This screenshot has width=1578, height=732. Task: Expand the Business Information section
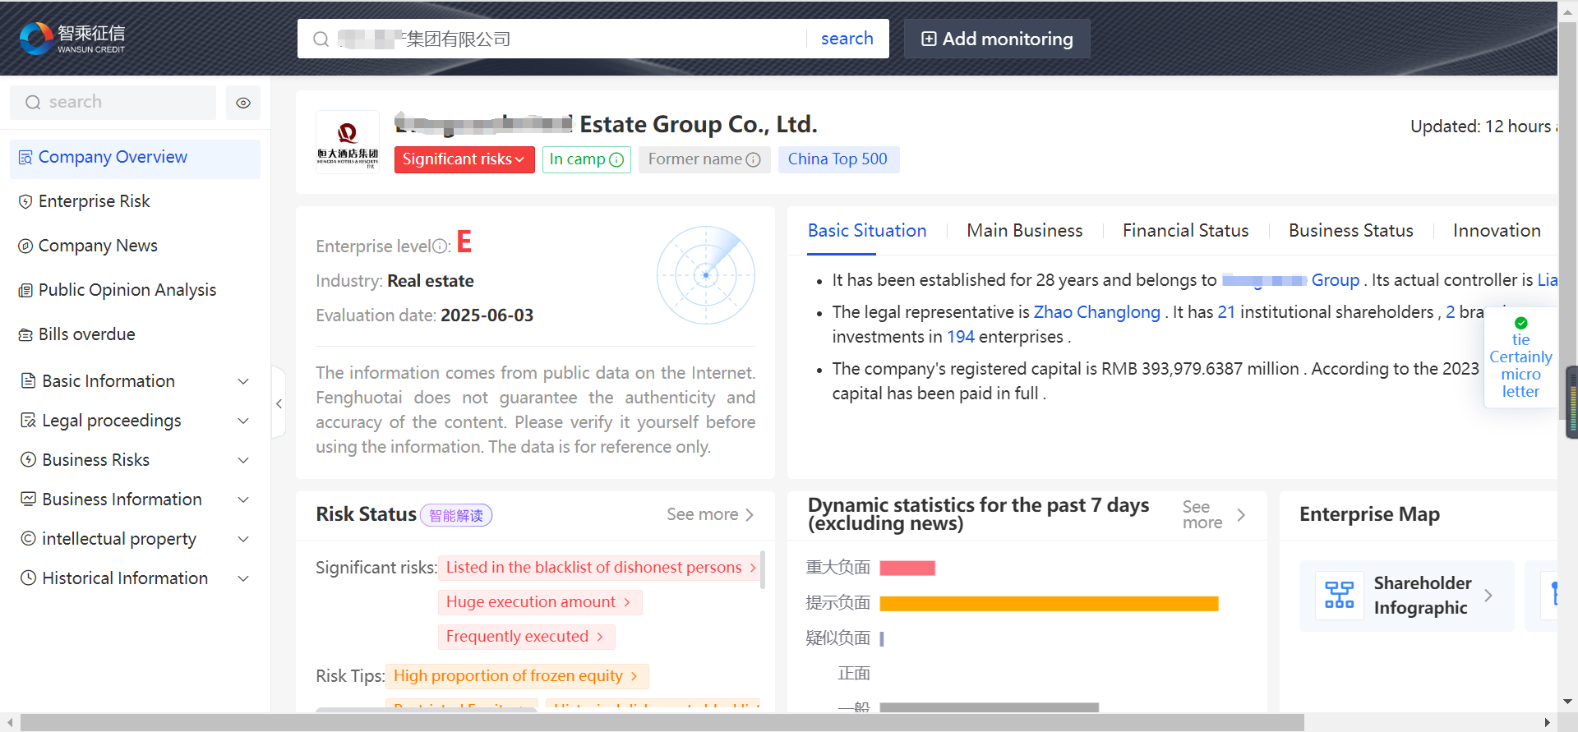click(x=243, y=500)
